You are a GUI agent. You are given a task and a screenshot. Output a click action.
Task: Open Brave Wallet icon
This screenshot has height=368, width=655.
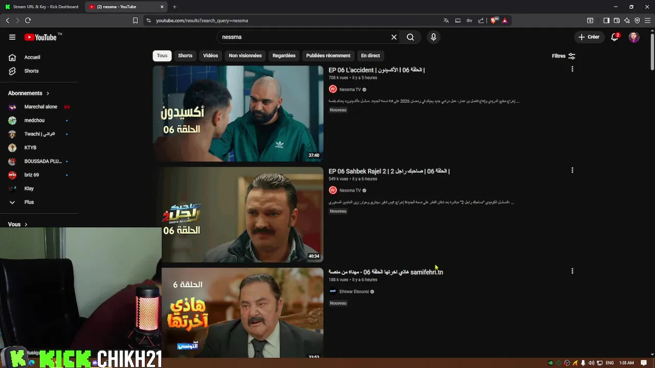coord(617,20)
